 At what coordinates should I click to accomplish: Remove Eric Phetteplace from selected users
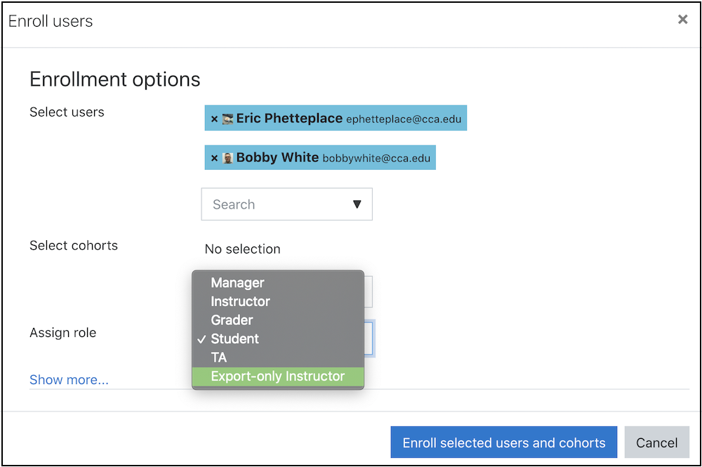pyautogui.click(x=214, y=119)
